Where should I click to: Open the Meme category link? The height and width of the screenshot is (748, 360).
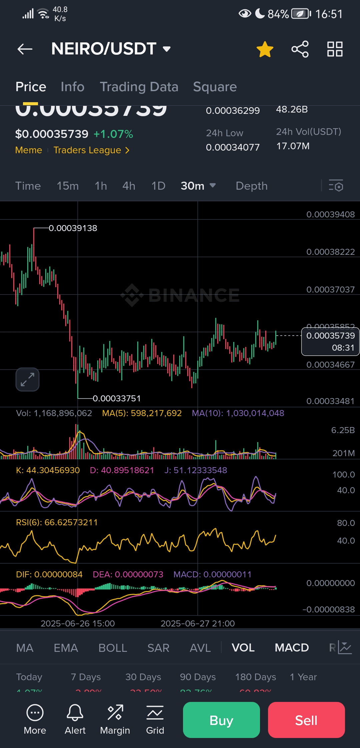point(29,150)
